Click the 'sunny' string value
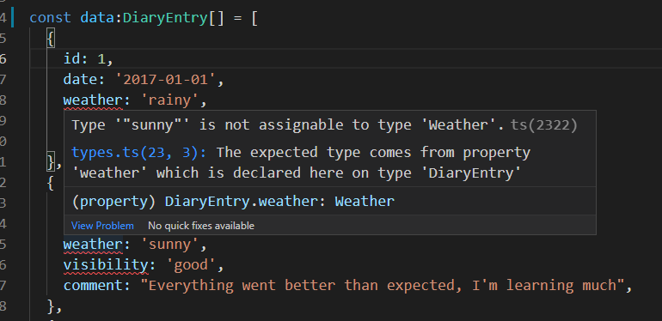Image resolution: width=662 pixels, height=321 pixels. coord(169,245)
